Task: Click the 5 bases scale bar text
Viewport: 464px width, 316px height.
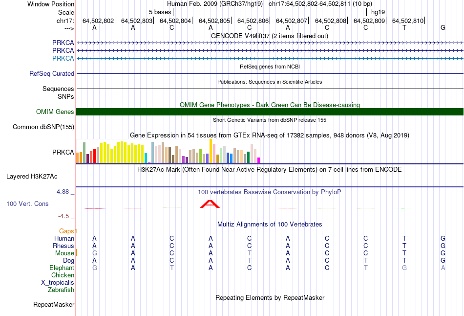Action: 160,12
